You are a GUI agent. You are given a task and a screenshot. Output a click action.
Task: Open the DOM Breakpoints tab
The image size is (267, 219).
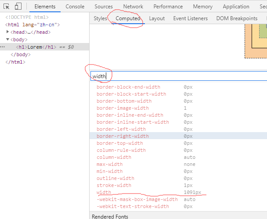coord(237,18)
